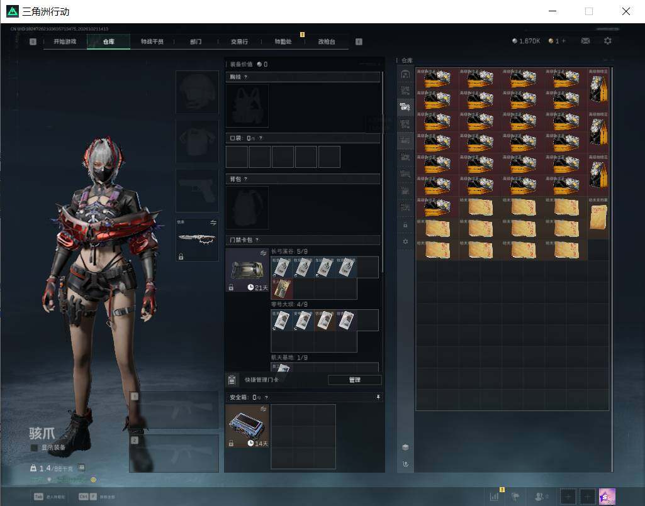Click the swap icon on the keycard case
Viewport: 645px width, 506px height.
(263, 253)
